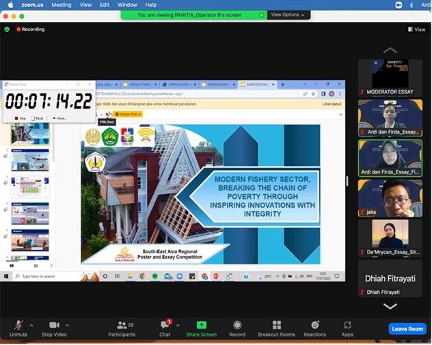The width and height of the screenshot is (432, 345).
Task: Expand video options arrow beside Stop Video
Action: coord(67,325)
